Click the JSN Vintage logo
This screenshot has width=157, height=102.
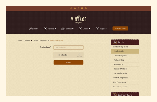(x=79, y=19)
